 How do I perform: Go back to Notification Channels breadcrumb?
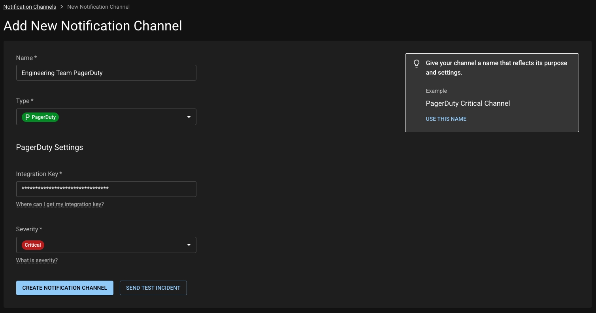pos(30,7)
